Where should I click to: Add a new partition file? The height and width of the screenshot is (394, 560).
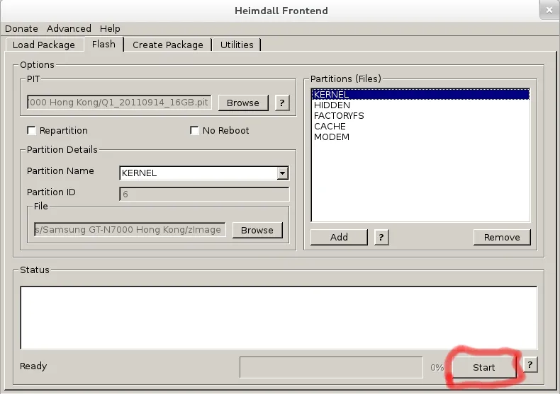[339, 237]
